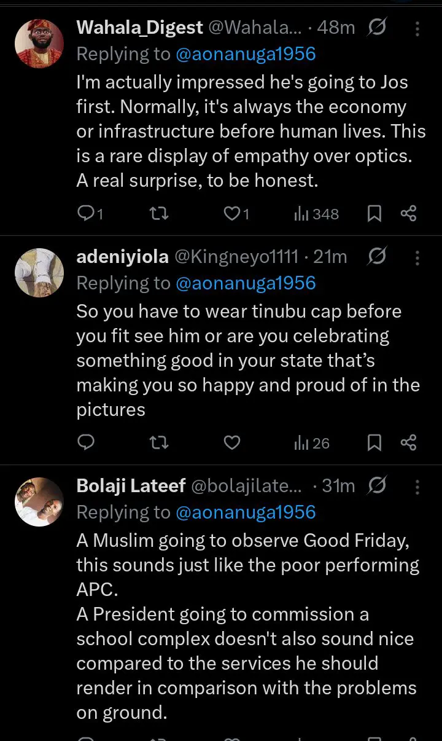Like adeniyiola's tweet
Image resolution: width=442 pixels, height=741 pixels.
click(x=231, y=442)
